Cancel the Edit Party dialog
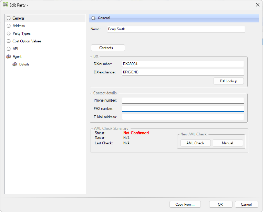The width and height of the screenshot is (263, 212). 246,204
